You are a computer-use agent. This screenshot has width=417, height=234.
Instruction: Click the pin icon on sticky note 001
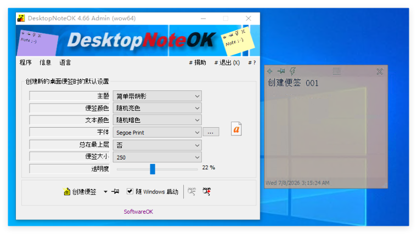point(281,71)
